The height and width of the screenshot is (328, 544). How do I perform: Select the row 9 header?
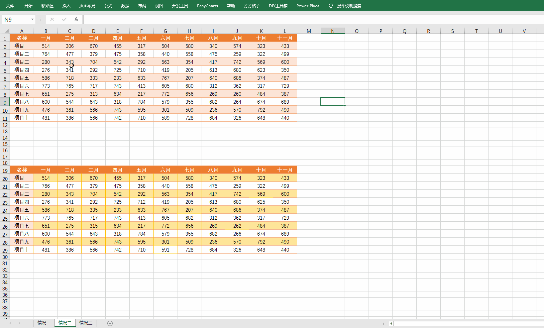pyautogui.click(x=5, y=102)
